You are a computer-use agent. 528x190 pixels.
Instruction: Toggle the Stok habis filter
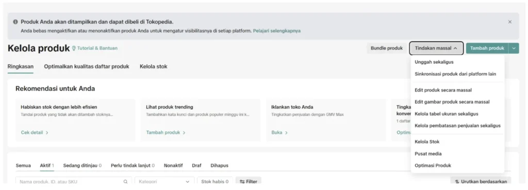215,181
